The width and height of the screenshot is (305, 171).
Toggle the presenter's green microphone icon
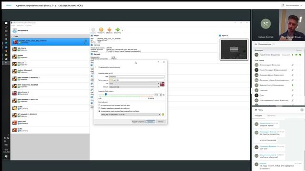tap(293, 55)
